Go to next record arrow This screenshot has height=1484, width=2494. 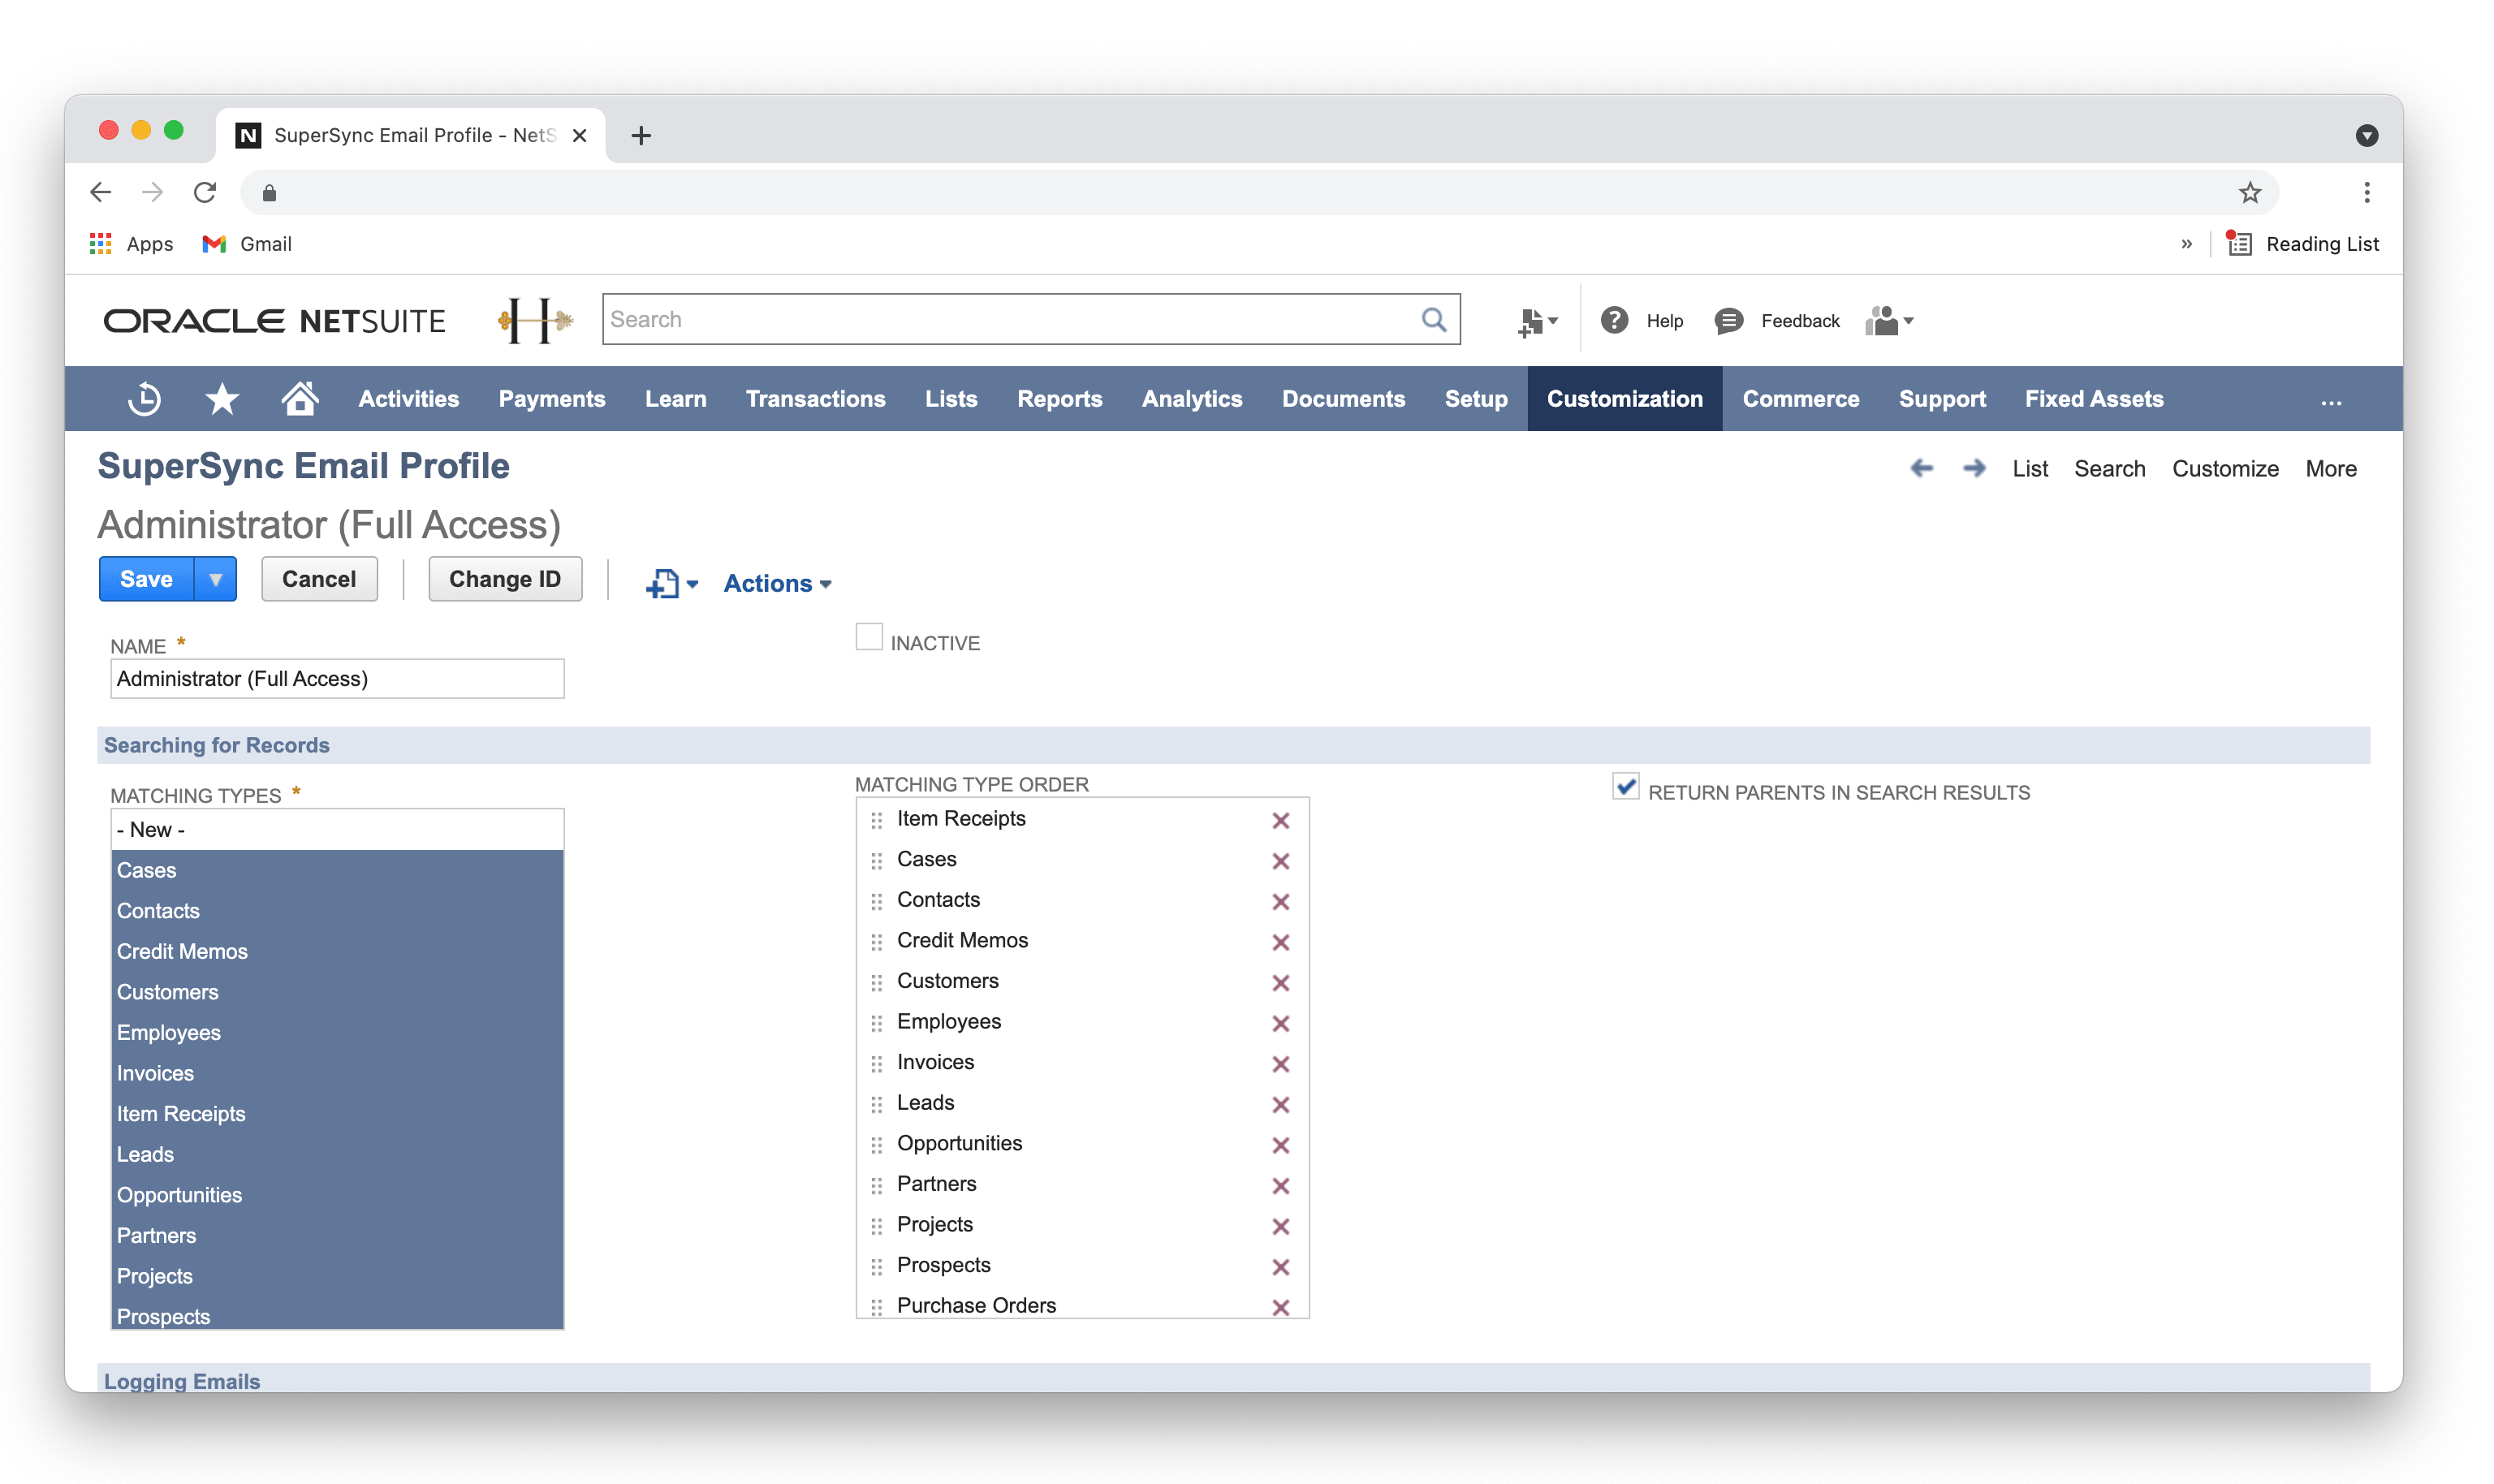point(1973,469)
